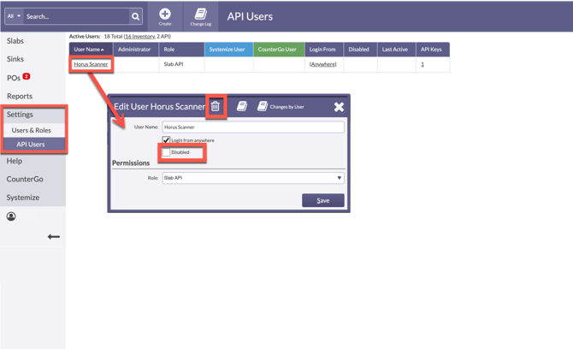This screenshot has width=573, height=349.
Task: Click the Administrator column header
Action: [136, 50]
